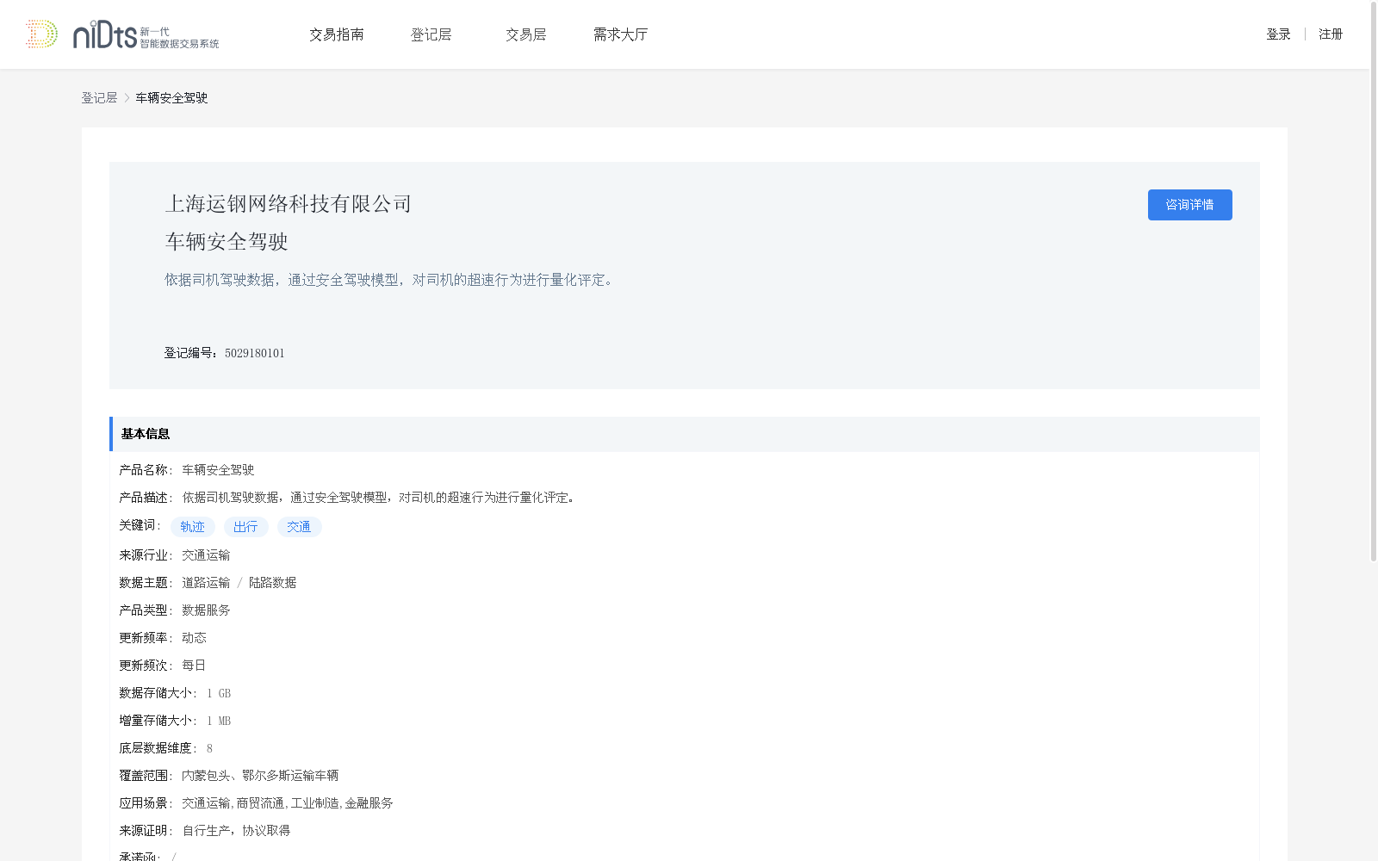1378x861 pixels.
Task: Click 增量存储大小 value 1 MB
Action: coord(219,721)
